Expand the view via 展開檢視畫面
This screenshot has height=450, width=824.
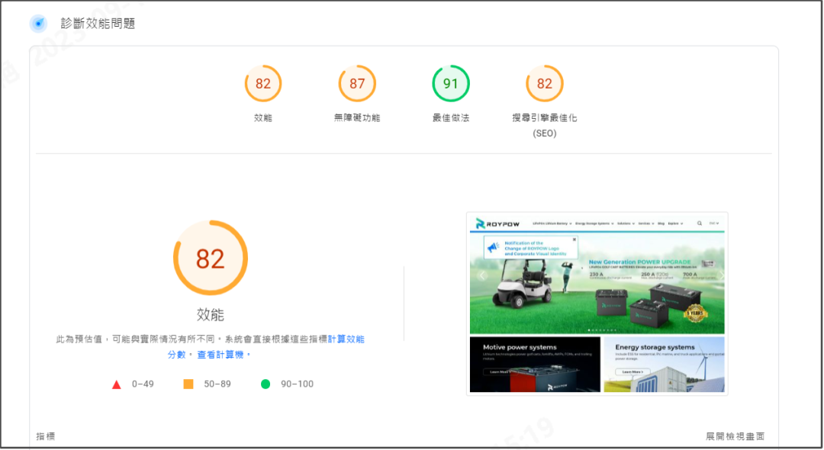click(x=735, y=436)
